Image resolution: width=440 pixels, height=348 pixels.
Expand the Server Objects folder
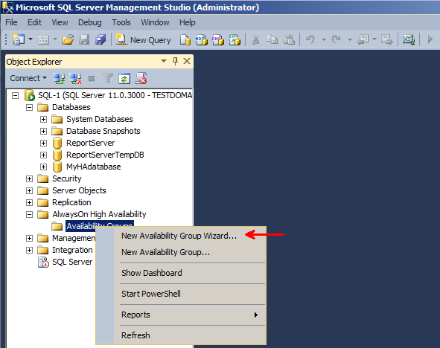click(29, 191)
